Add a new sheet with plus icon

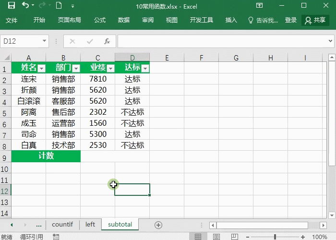coord(158,225)
